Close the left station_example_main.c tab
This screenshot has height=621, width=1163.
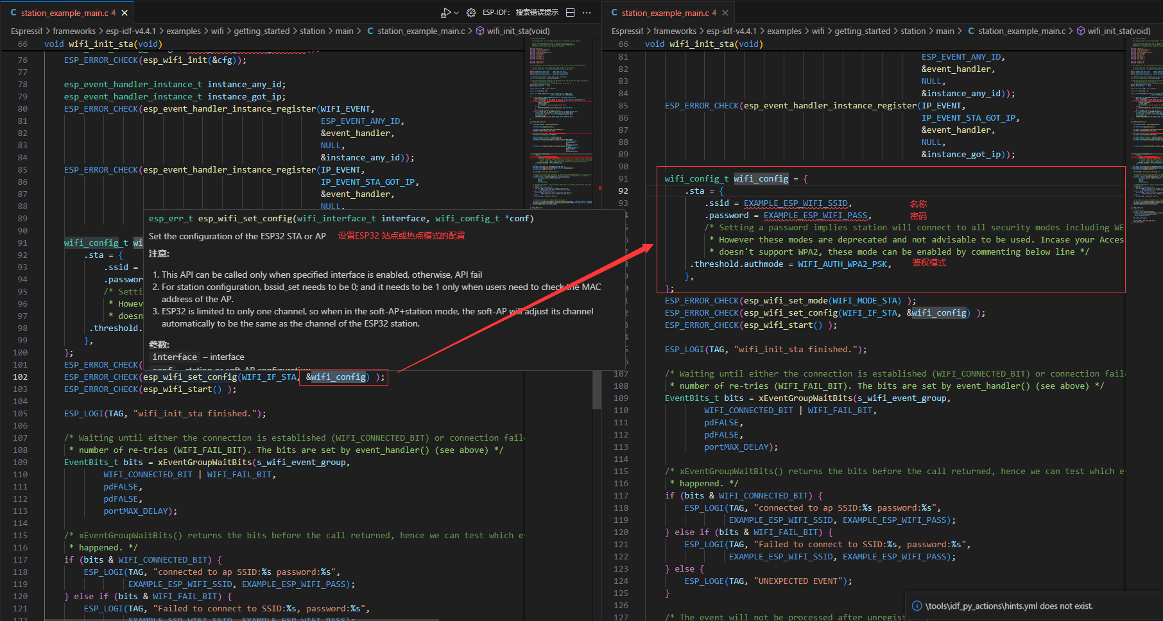pos(125,13)
